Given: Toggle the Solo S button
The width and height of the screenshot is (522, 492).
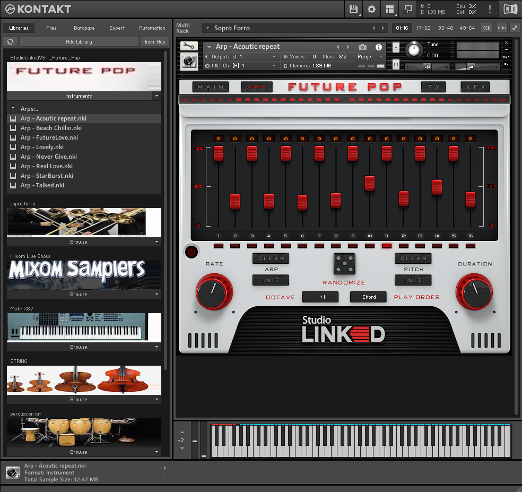Looking at the screenshot, I should point(396,48).
